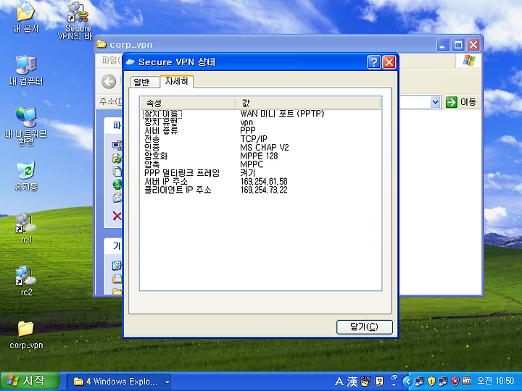Click the MPPE 128 value
This screenshot has height=391, width=522.
[x=259, y=156]
